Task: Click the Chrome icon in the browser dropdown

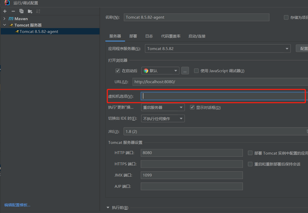Action: 146,71
